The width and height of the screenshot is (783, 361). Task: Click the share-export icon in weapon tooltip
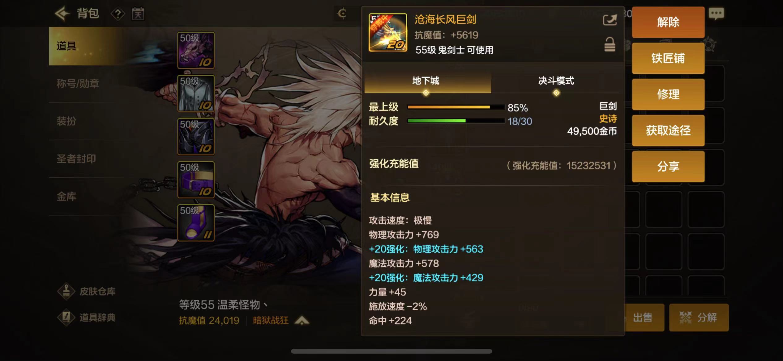point(610,20)
